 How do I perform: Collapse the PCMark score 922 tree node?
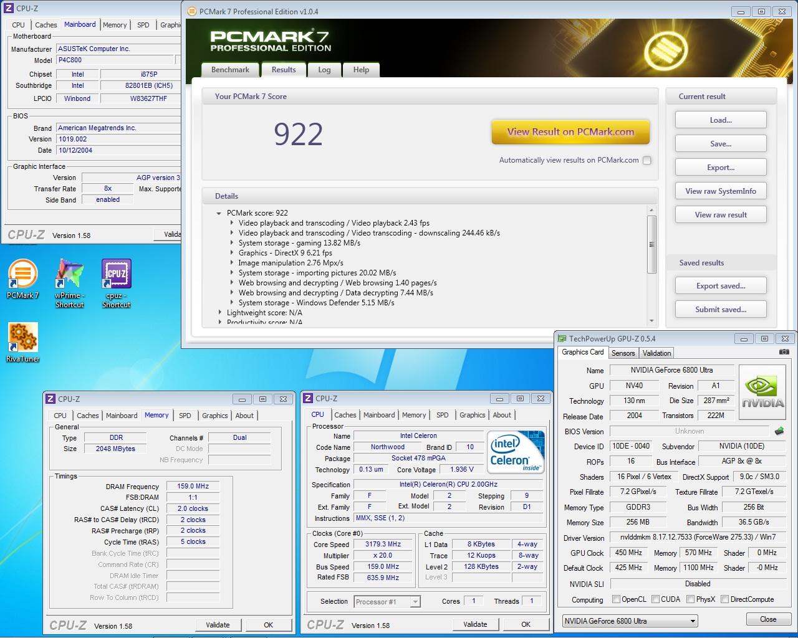219,213
